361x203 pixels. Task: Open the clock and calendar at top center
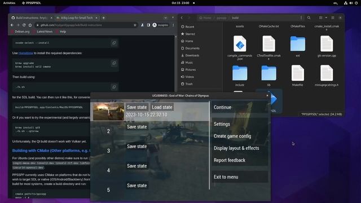point(180,3)
